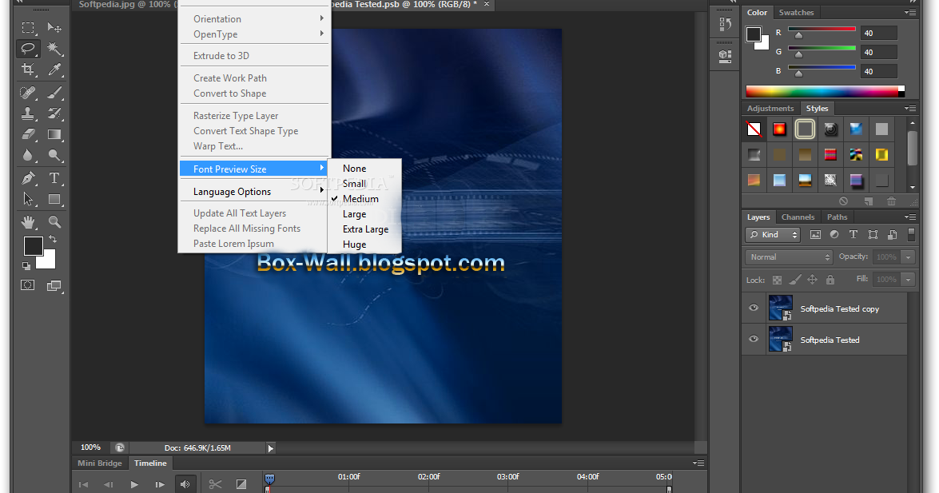Select the Extra Large preview size
The image size is (939, 493).
(x=364, y=229)
